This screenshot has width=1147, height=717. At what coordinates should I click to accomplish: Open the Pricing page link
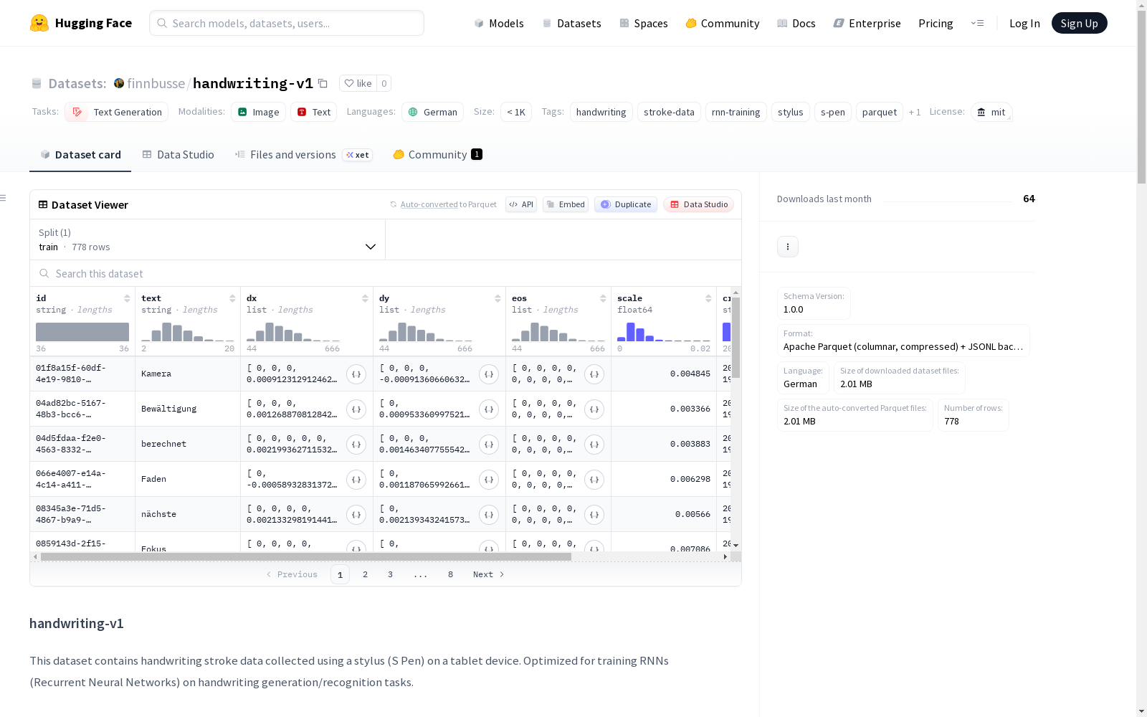pyautogui.click(x=936, y=23)
